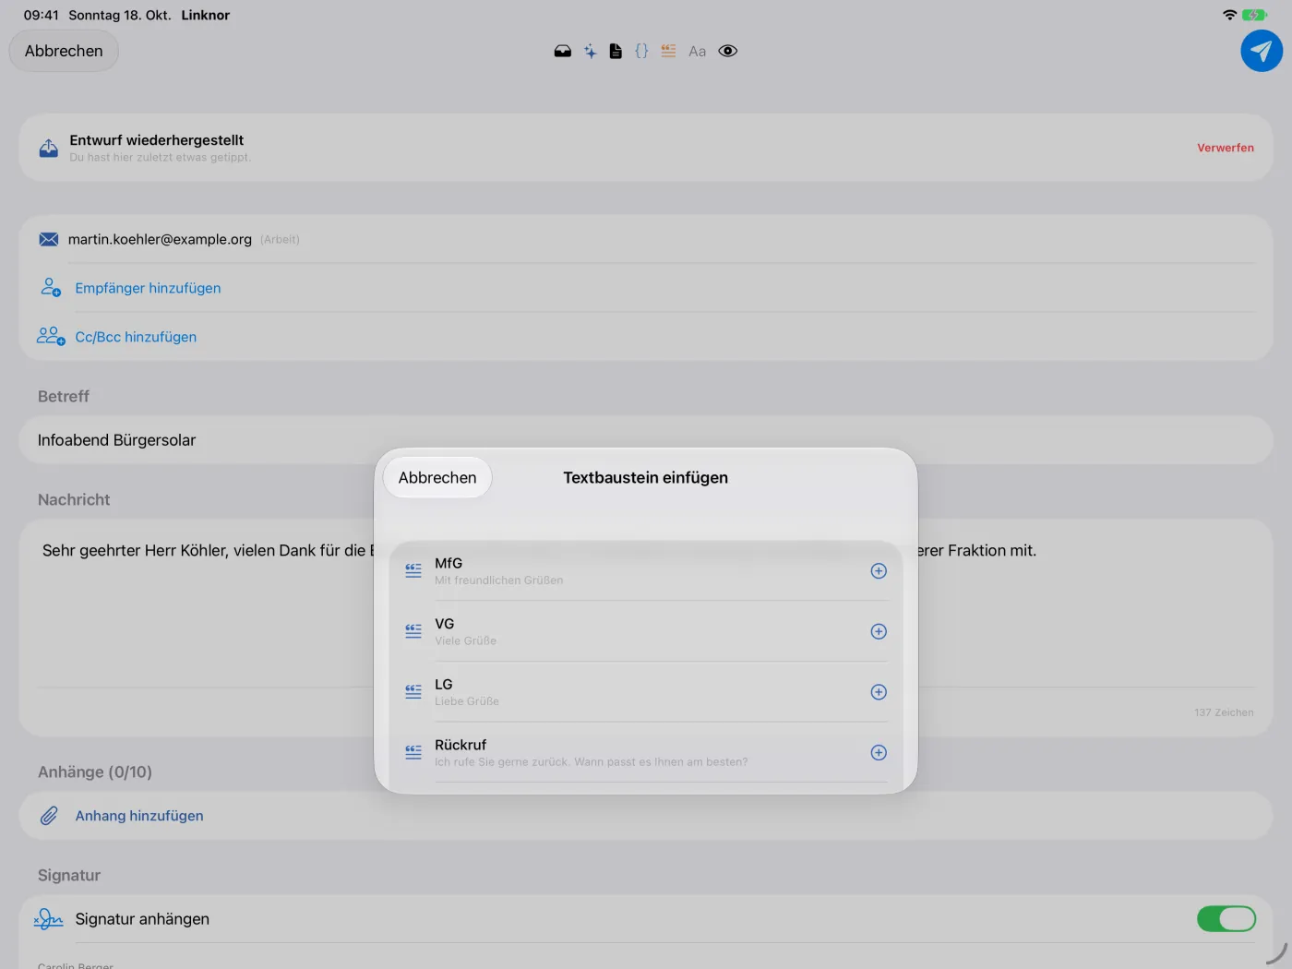The image size is (1292, 969).
Task: Cancel the Textbaustein einfügen dialog
Action: [x=437, y=478]
